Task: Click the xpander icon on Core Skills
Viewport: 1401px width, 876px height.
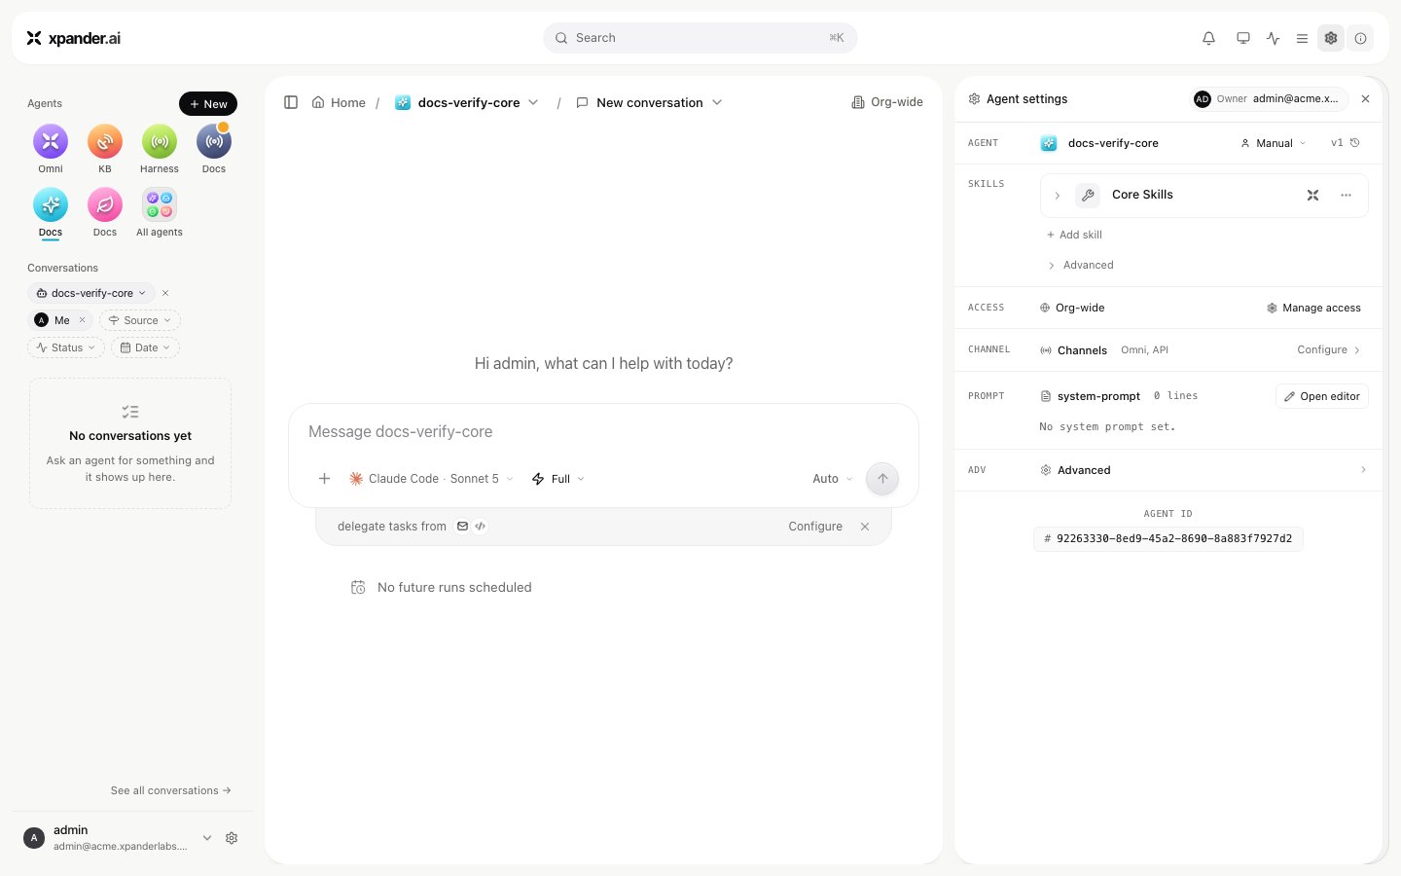Action: click(1312, 196)
